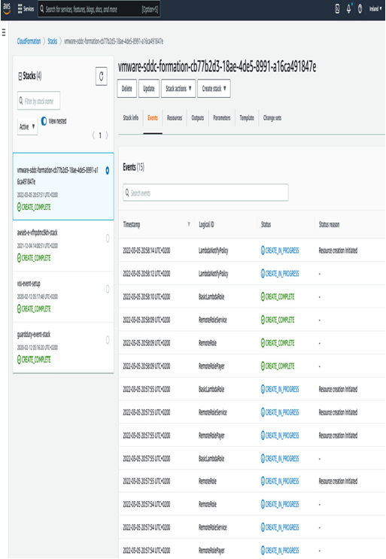The height and width of the screenshot is (559, 386).
Task: Go to next stacks page arrow
Action: click(107, 135)
